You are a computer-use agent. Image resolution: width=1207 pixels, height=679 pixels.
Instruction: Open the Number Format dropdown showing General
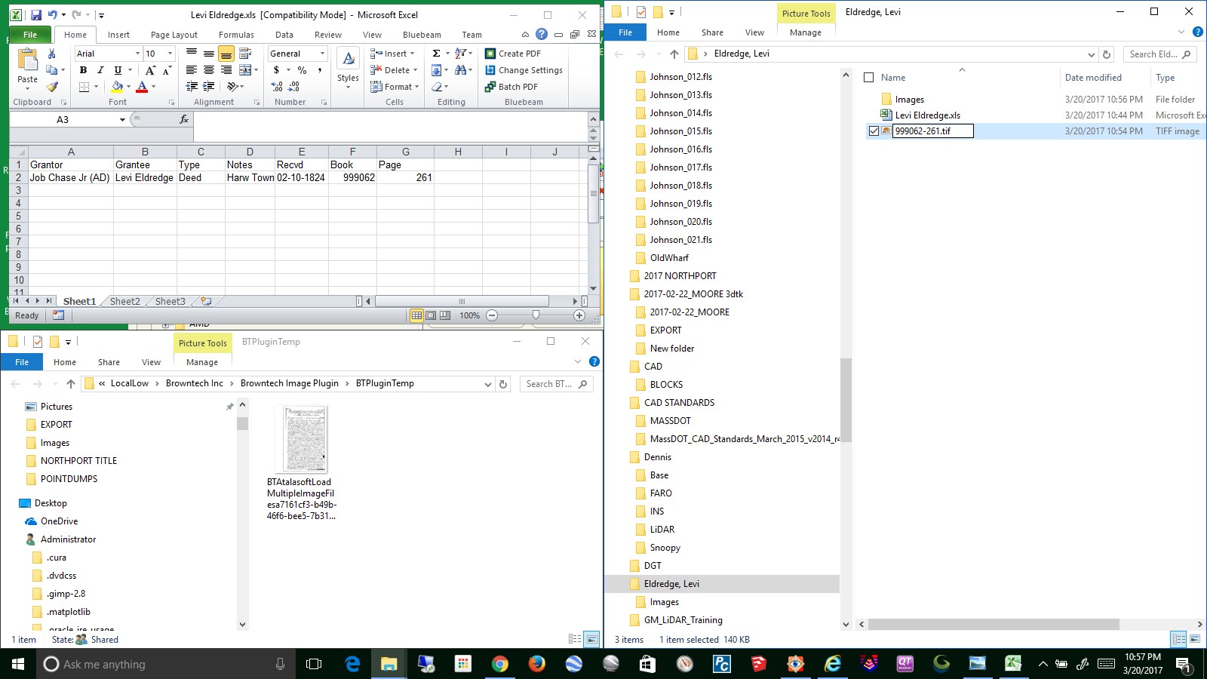[322, 54]
